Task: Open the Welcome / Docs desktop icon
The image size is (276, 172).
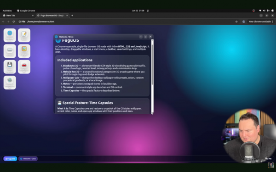Action: [10, 35]
